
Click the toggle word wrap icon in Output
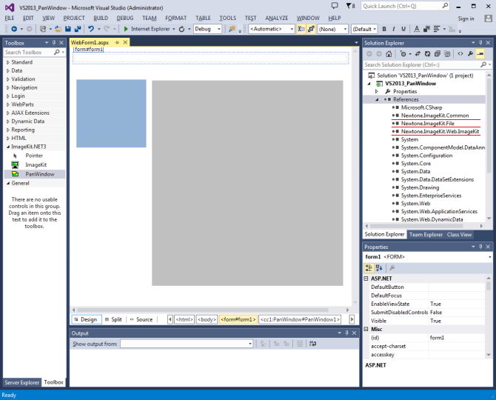(313, 344)
